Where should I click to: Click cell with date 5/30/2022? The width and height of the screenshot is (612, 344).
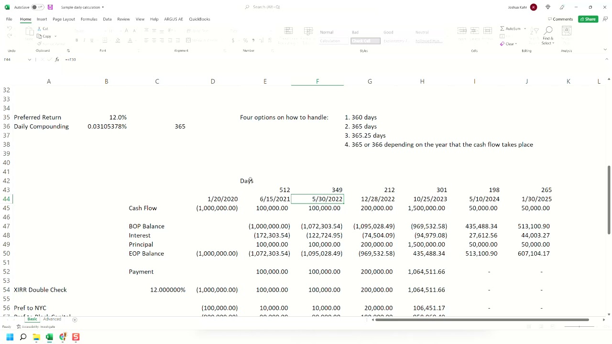coord(317,199)
